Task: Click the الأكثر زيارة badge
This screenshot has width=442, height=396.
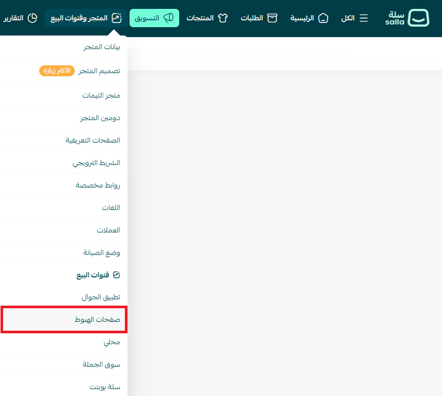Action: point(56,71)
